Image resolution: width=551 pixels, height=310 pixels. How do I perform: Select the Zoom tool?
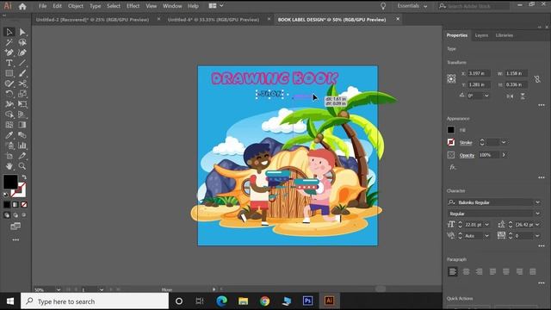click(x=22, y=166)
